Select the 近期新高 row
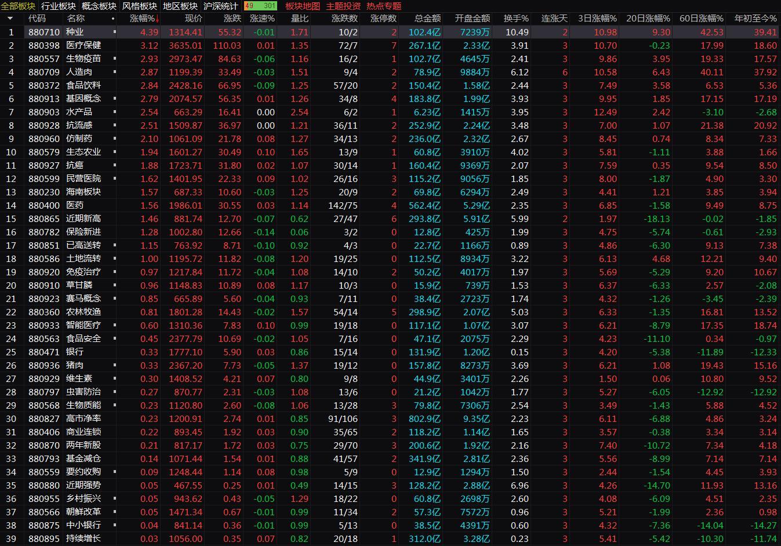Viewport: 781px width, 546px height. (x=390, y=219)
